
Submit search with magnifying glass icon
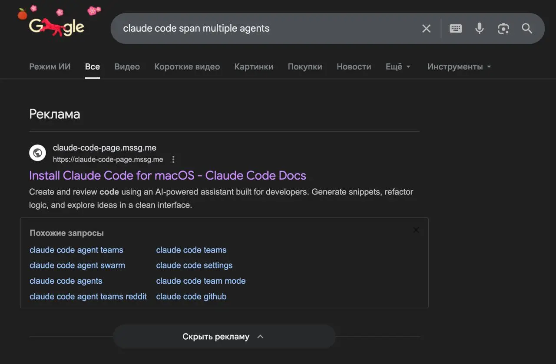pyautogui.click(x=527, y=29)
